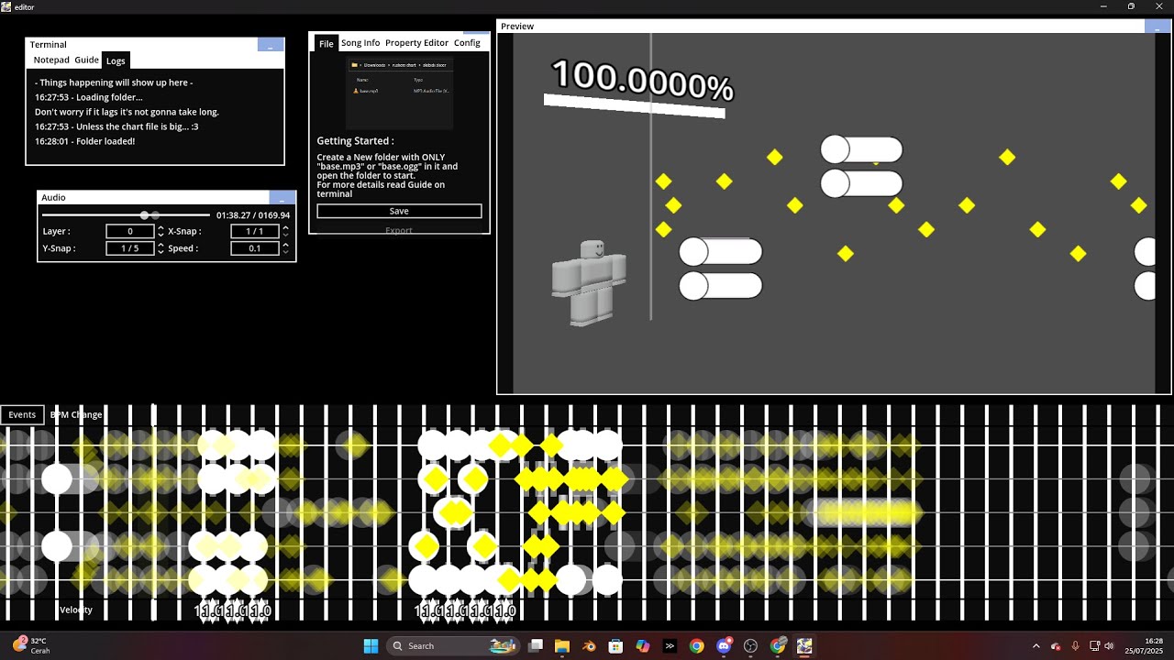This screenshot has width=1174, height=660.
Task: Click the blocky character in Preview
Action: (x=589, y=281)
